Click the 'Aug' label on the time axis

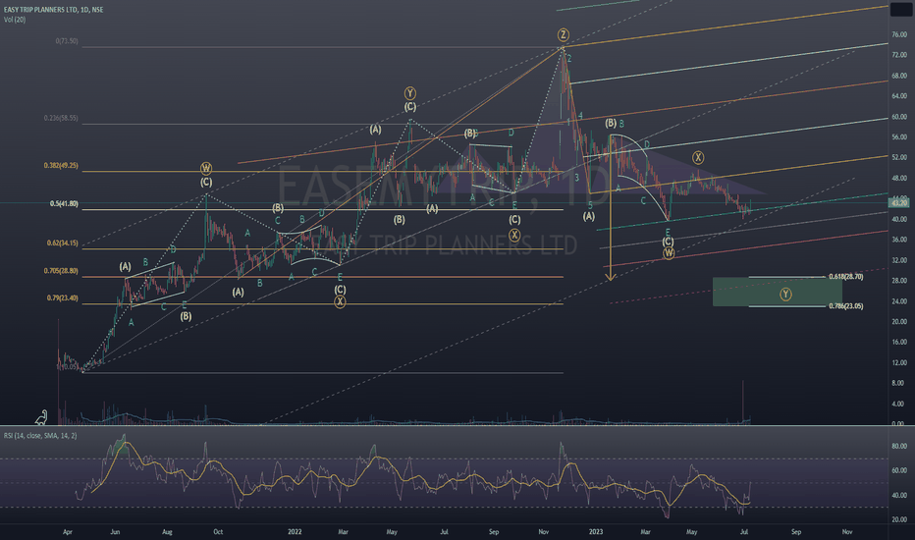click(167, 532)
